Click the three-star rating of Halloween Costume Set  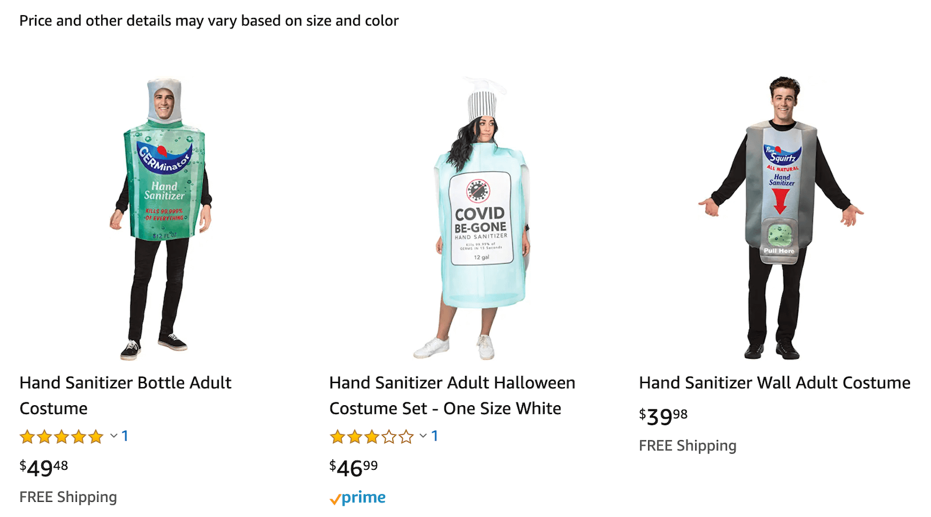coord(372,436)
